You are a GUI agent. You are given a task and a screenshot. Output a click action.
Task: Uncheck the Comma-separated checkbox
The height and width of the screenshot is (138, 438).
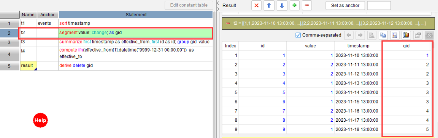298,35
